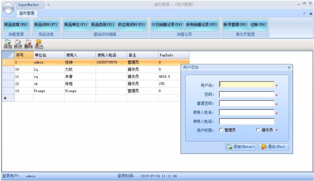Select the 管理员 radio button
This screenshot has width=314, height=181.
[x=221, y=130]
